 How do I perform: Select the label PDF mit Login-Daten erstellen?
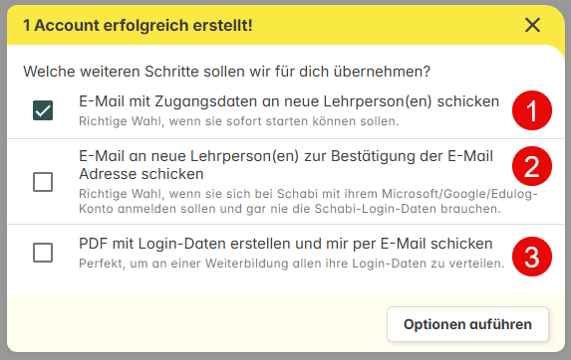tap(285, 244)
